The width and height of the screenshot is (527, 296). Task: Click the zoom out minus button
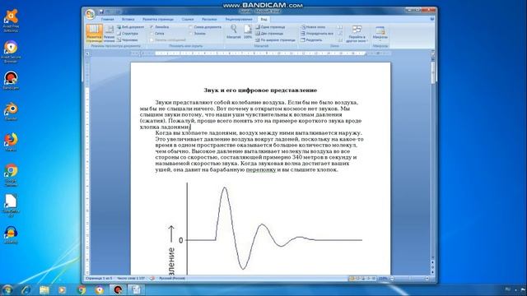(x=392, y=278)
